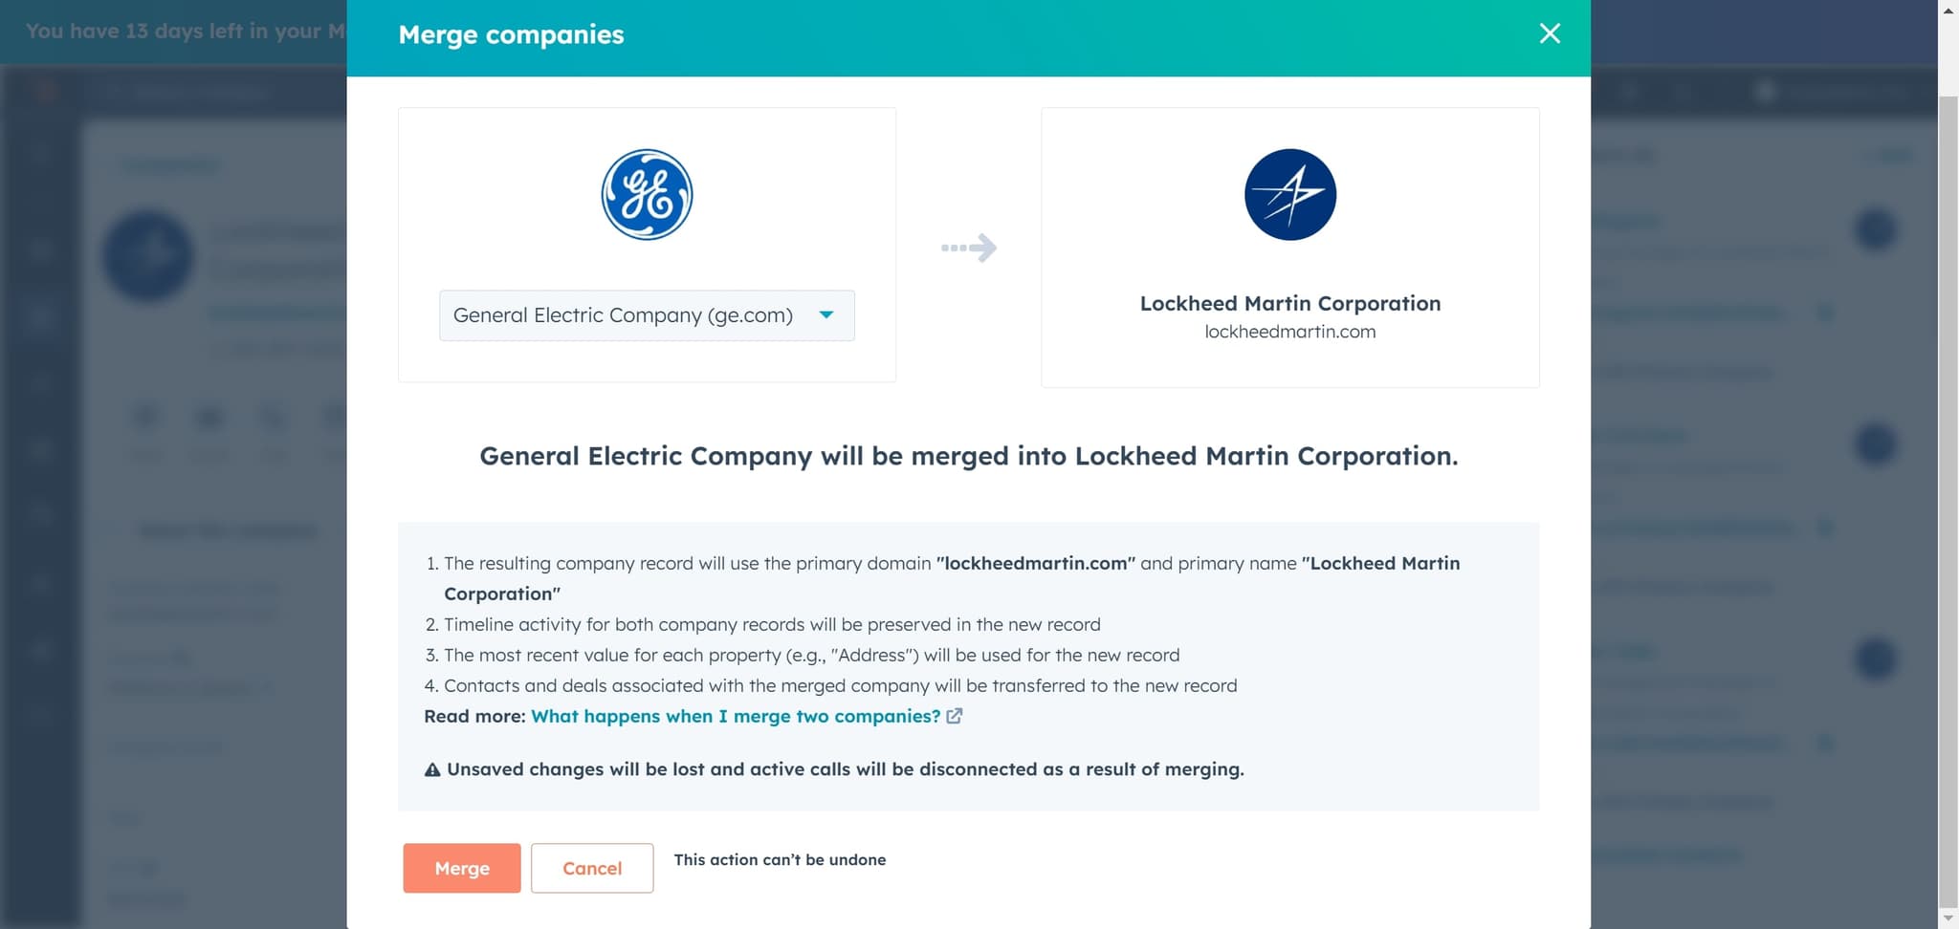
Task: Cancel the company merge
Action: 592,868
